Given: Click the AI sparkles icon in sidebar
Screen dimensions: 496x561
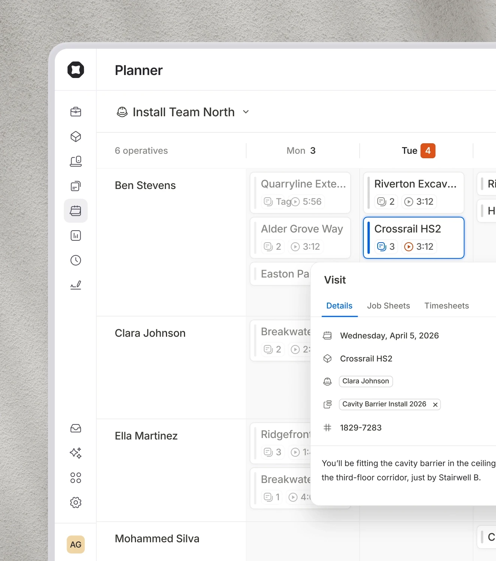Looking at the screenshot, I should (76, 453).
